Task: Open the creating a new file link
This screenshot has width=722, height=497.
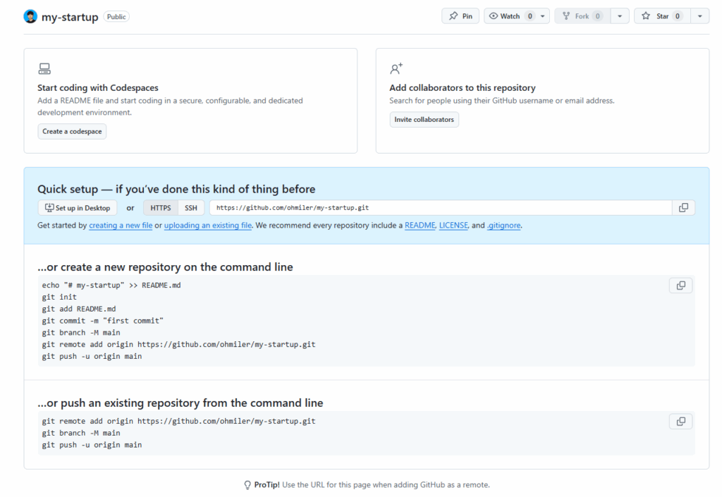Action: coord(121,226)
